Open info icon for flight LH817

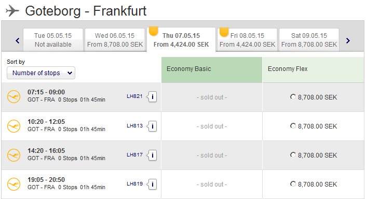153,155
